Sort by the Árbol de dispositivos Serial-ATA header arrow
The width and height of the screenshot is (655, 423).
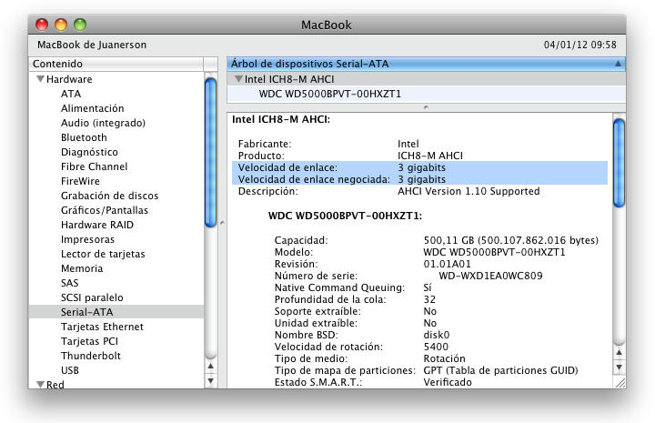coord(618,64)
